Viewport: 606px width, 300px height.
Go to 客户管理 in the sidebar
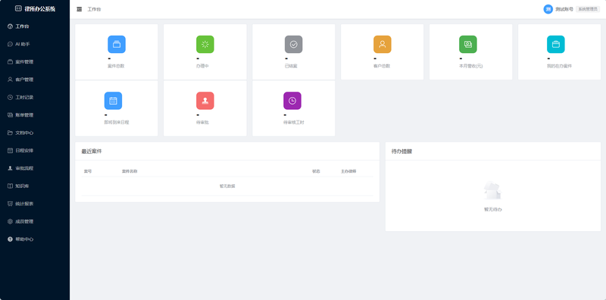coord(35,80)
